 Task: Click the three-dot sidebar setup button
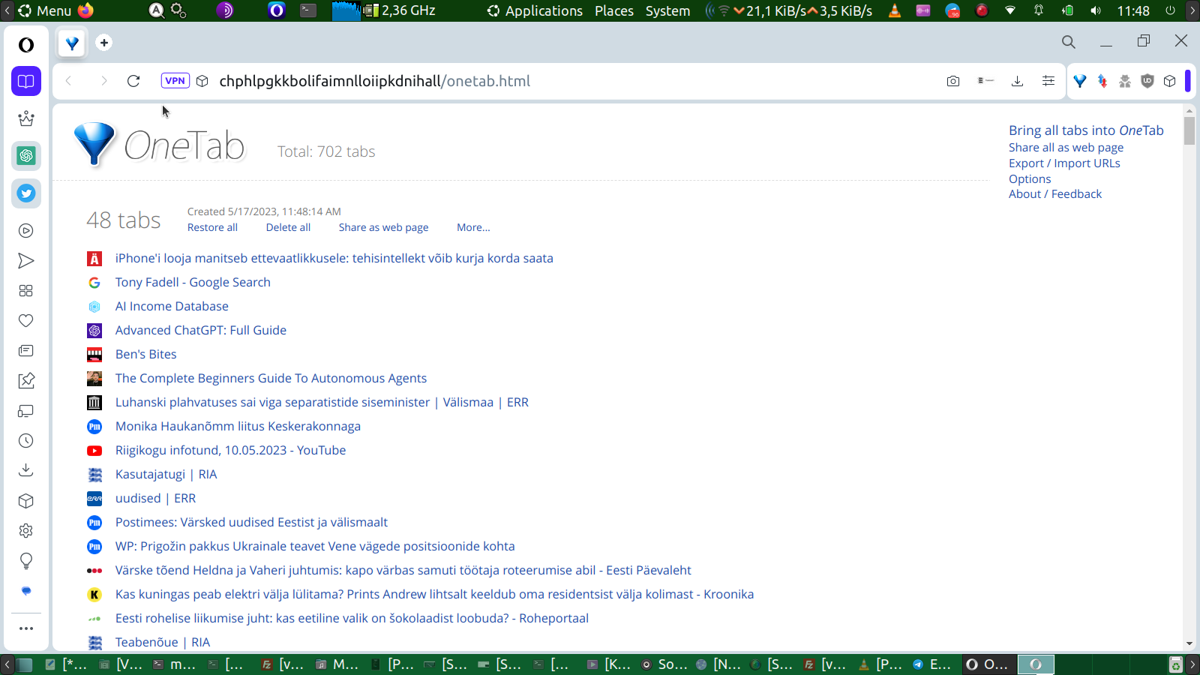[x=26, y=628]
